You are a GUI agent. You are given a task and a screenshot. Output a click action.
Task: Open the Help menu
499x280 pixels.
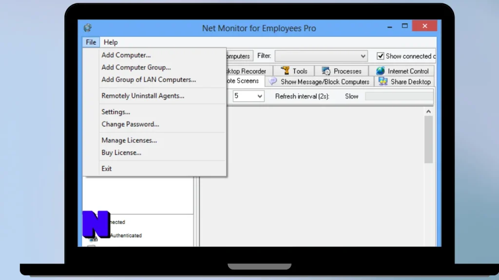[x=111, y=42]
